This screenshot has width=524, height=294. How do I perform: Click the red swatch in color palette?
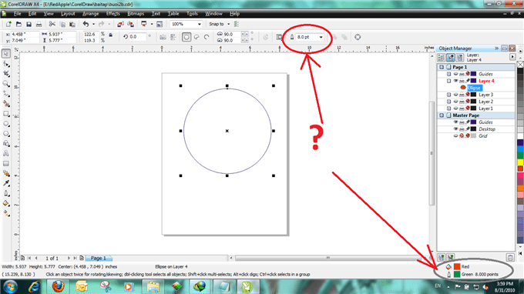pos(520,169)
